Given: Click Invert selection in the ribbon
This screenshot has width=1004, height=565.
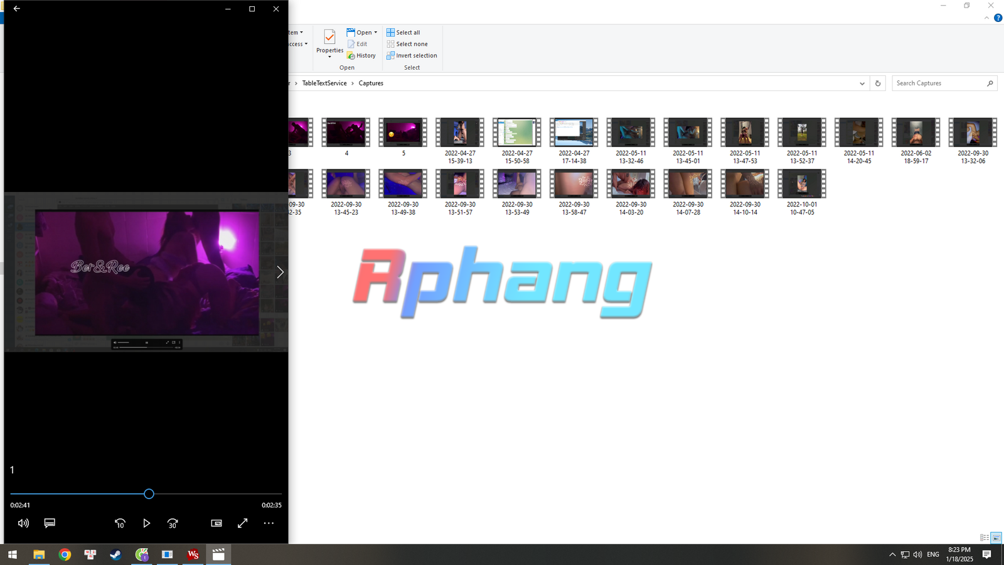Looking at the screenshot, I should tap(412, 56).
